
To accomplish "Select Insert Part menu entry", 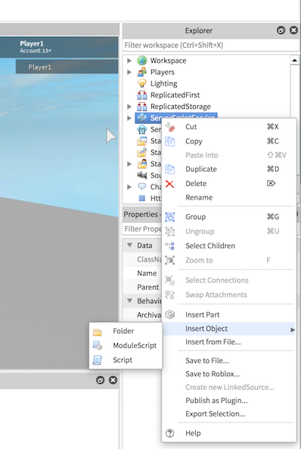I will point(229,314).
